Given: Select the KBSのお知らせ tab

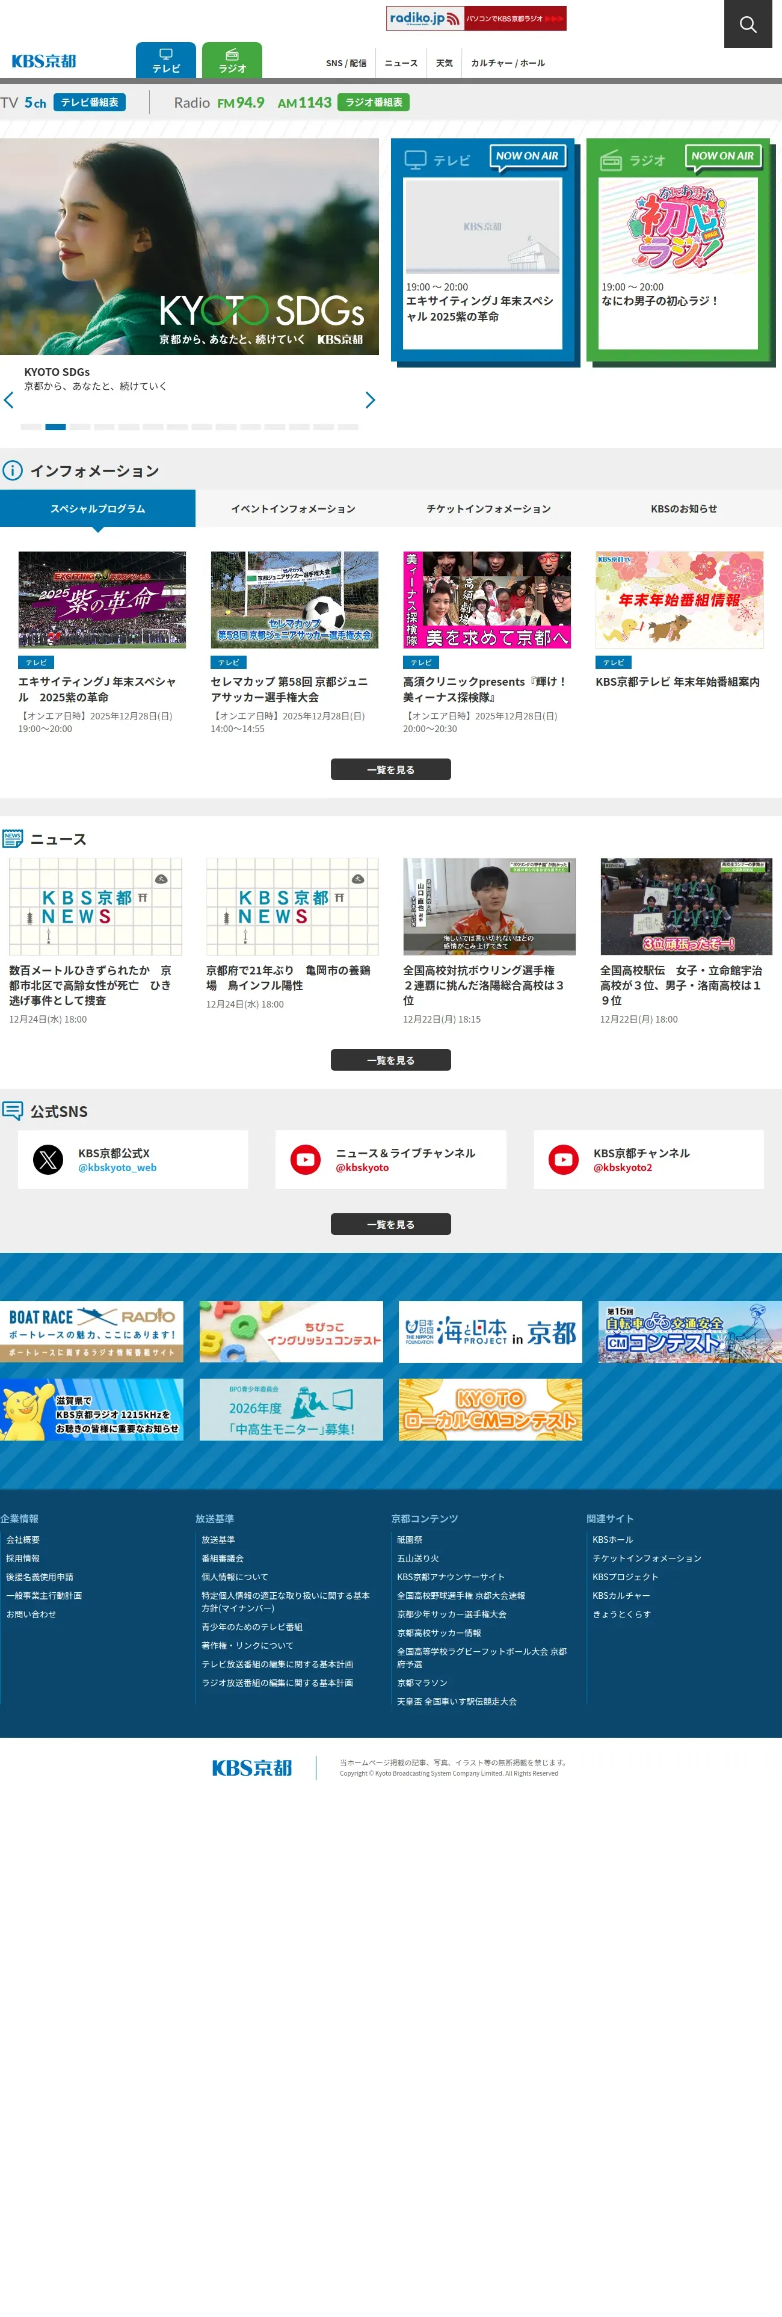Looking at the screenshot, I should [684, 508].
